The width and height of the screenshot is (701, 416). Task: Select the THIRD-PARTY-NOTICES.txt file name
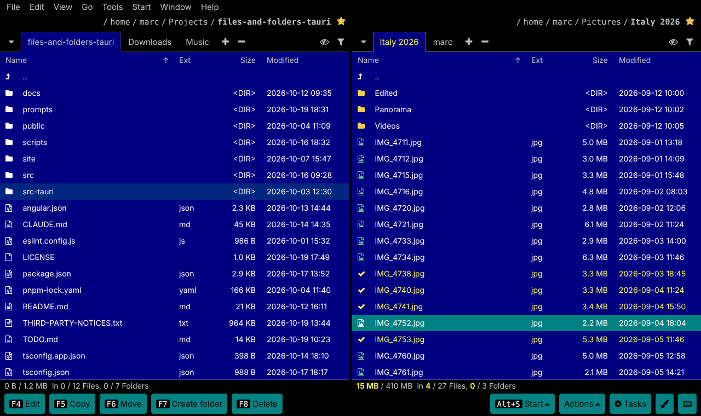pos(72,323)
